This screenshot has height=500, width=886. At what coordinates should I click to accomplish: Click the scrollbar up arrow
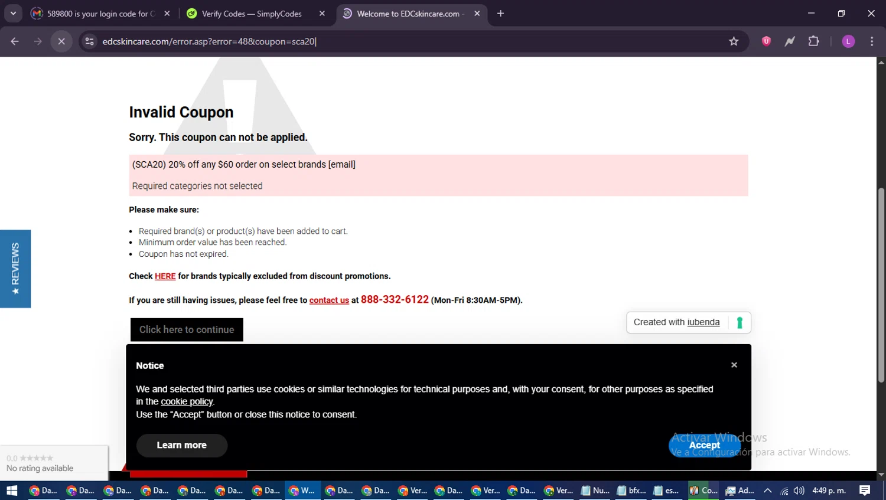coord(881,61)
